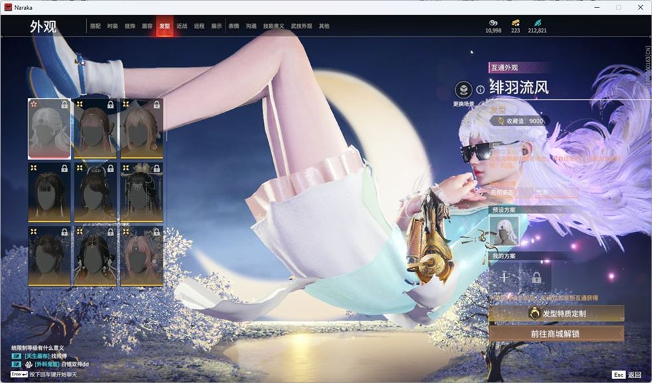Select the dark updo hairstyle in second row middle
Viewport: 652px width, 383px height.
tap(96, 192)
